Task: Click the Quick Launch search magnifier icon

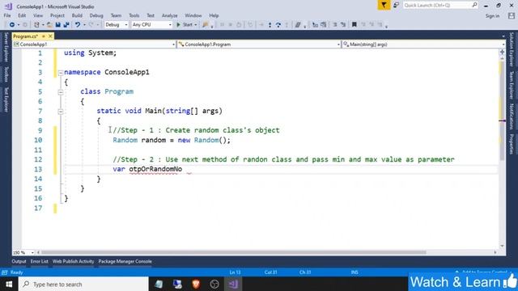Action: (x=474, y=5)
